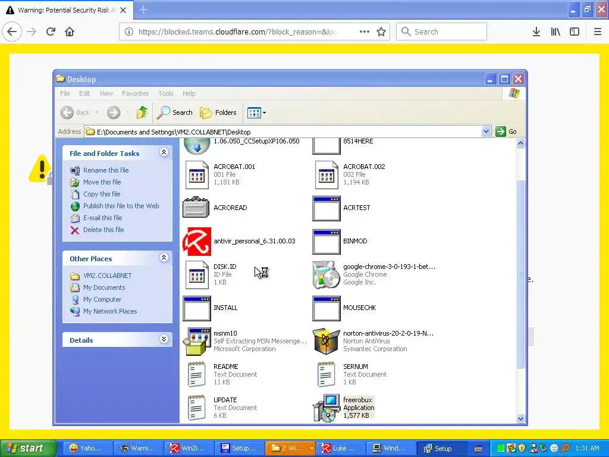
Task: Select the ACROBAT.001 file icon
Action: [197, 175]
